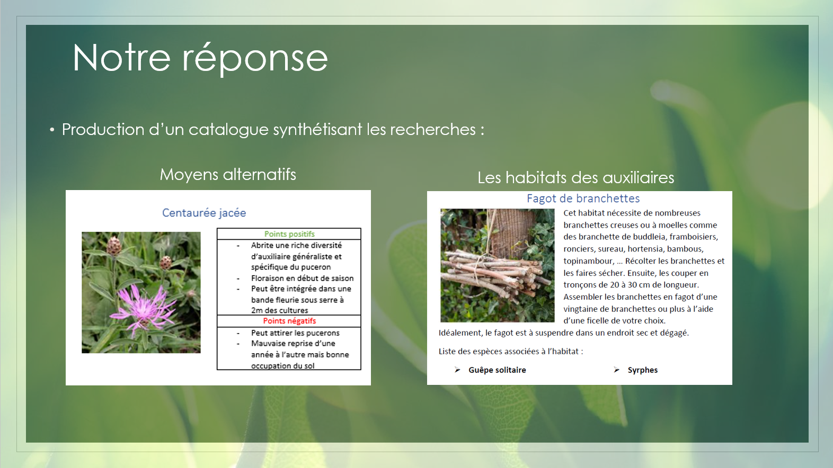This screenshot has height=468, width=833.
Task: Click the Guêpe solitaire label
Action: (497, 370)
